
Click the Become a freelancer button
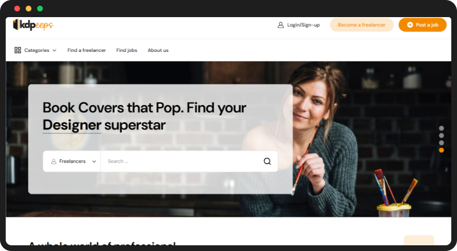[x=362, y=25]
